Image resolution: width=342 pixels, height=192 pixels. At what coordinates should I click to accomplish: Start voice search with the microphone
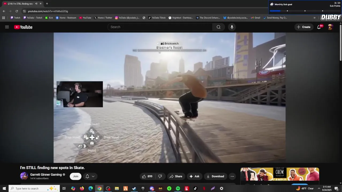click(x=232, y=27)
